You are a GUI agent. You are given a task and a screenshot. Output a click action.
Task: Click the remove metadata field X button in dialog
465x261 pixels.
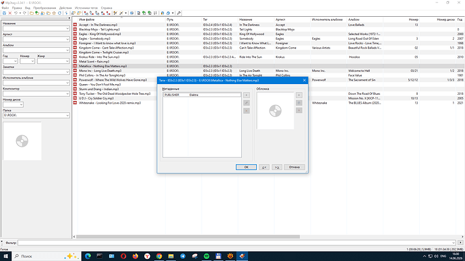point(247,111)
